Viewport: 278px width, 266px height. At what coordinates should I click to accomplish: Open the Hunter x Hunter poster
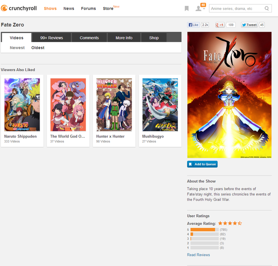click(114, 105)
